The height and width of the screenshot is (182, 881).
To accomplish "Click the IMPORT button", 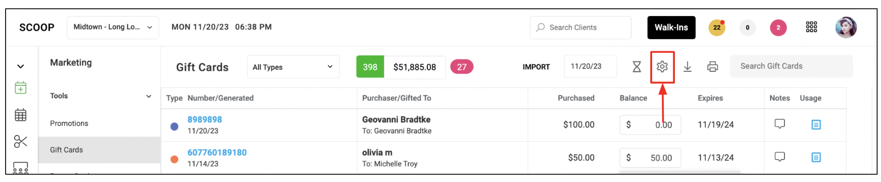I will point(536,67).
